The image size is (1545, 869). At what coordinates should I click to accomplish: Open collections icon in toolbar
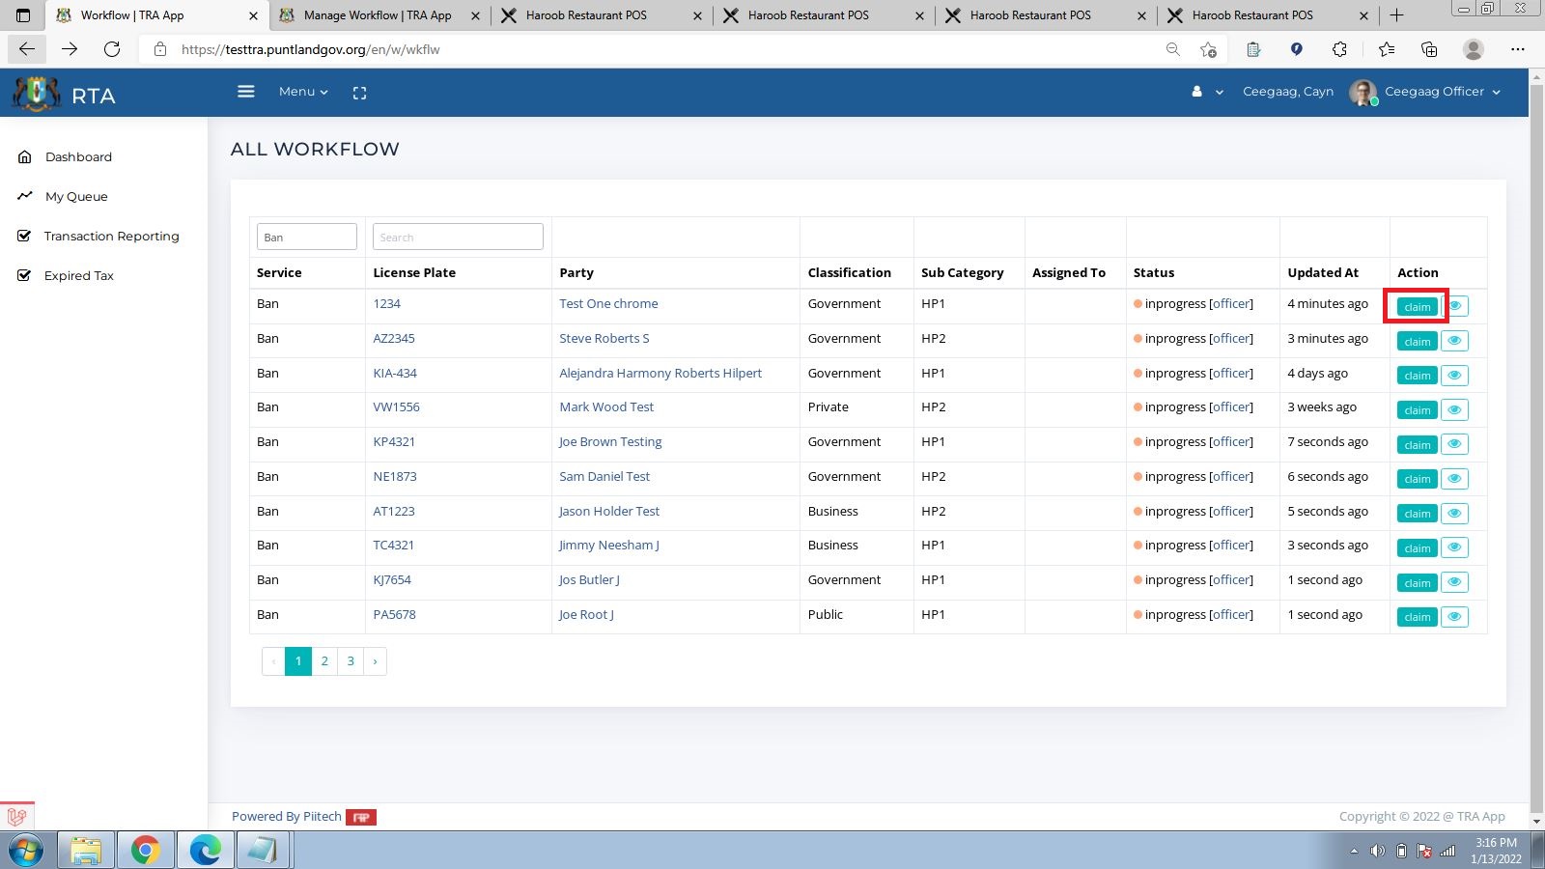click(x=1429, y=49)
